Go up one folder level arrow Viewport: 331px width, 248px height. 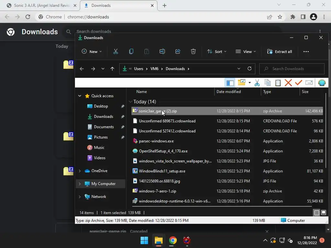pyautogui.click(x=112, y=69)
